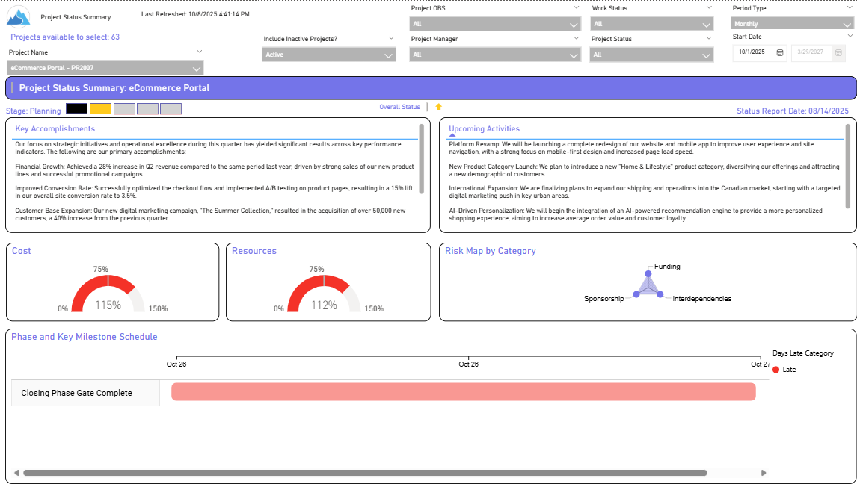The width and height of the screenshot is (857, 484).
Task: Click the mountain logo icon
Action: click(x=18, y=16)
